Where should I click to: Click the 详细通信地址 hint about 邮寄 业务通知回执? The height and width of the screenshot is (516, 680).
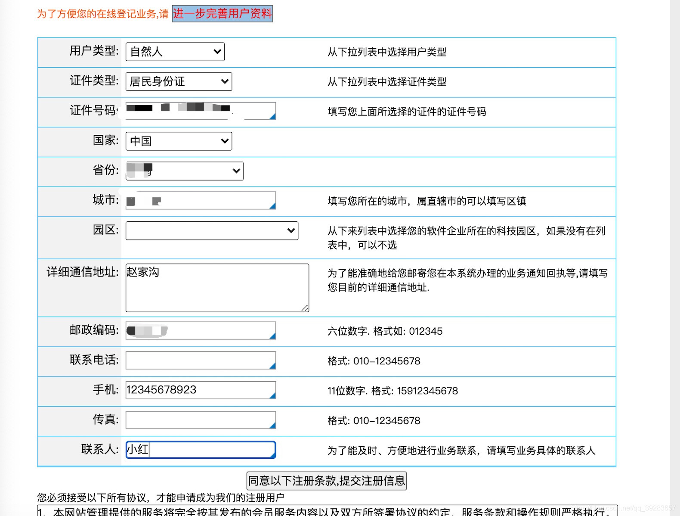pos(467,280)
